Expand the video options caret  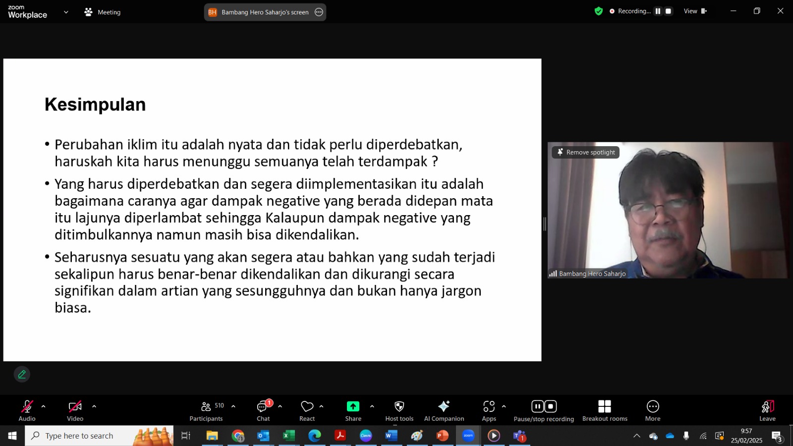click(x=94, y=406)
